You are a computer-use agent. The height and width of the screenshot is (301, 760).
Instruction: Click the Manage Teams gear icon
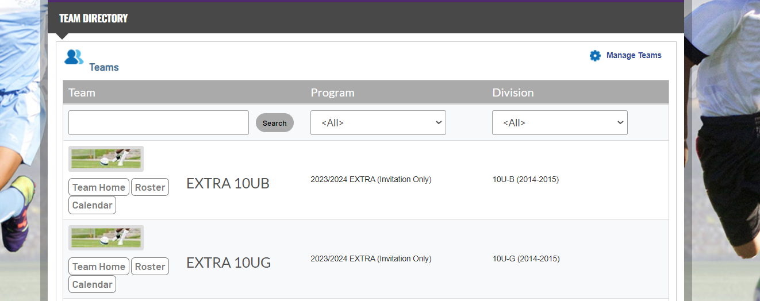click(595, 56)
